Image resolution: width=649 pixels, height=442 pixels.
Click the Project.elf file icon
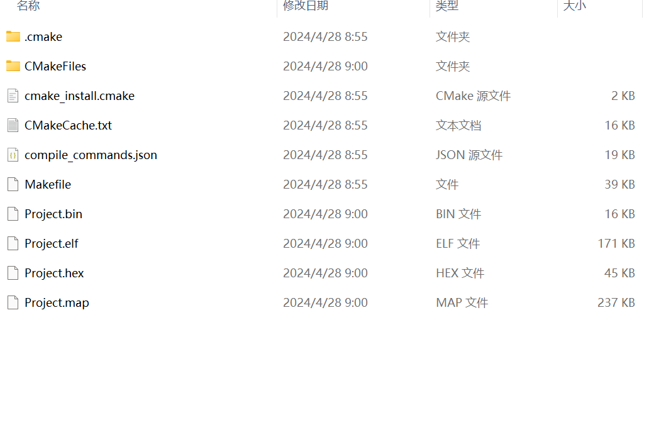click(x=13, y=243)
